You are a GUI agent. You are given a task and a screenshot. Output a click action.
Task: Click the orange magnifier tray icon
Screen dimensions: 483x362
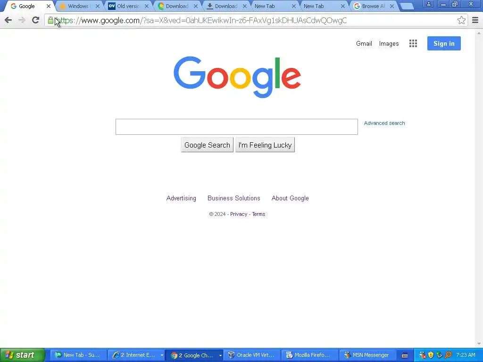(448, 355)
